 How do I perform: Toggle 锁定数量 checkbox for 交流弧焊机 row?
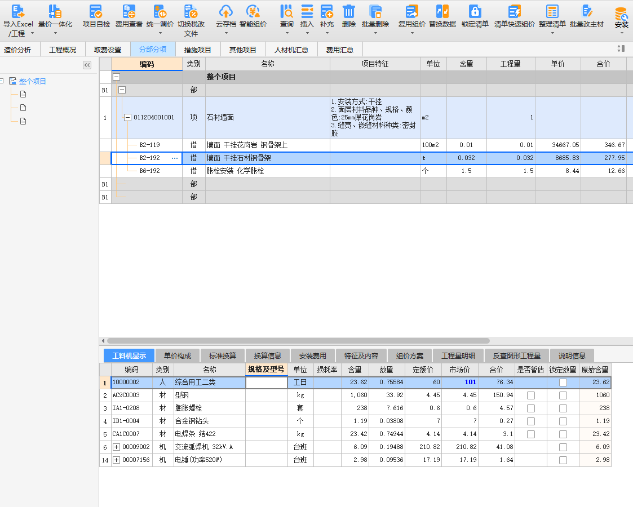click(x=563, y=447)
